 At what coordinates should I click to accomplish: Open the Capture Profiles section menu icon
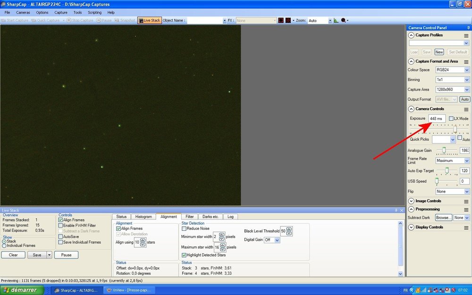[x=466, y=35]
